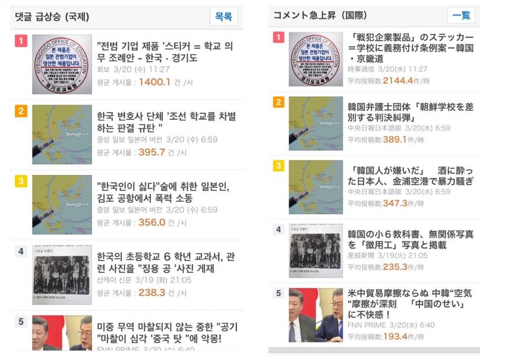Open Korean sticker stamp thumbnail image
Screen dimensions: 505x359
[62, 64]
